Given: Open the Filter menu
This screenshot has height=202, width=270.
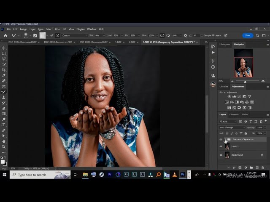Looking at the screenshot, I should pyautogui.click(x=58, y=29).
